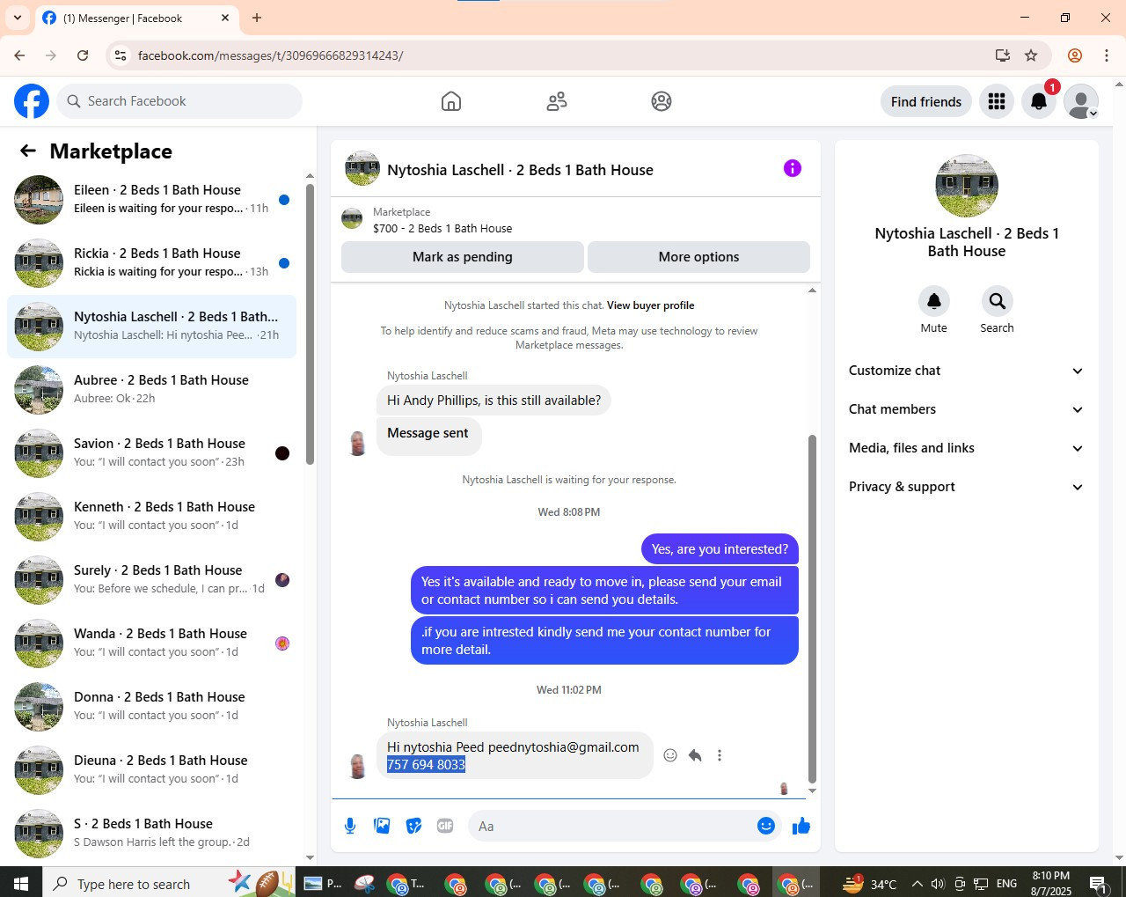The image size is (1126, 897).
Task: Expand Media, files and links section
Action: 966,448
